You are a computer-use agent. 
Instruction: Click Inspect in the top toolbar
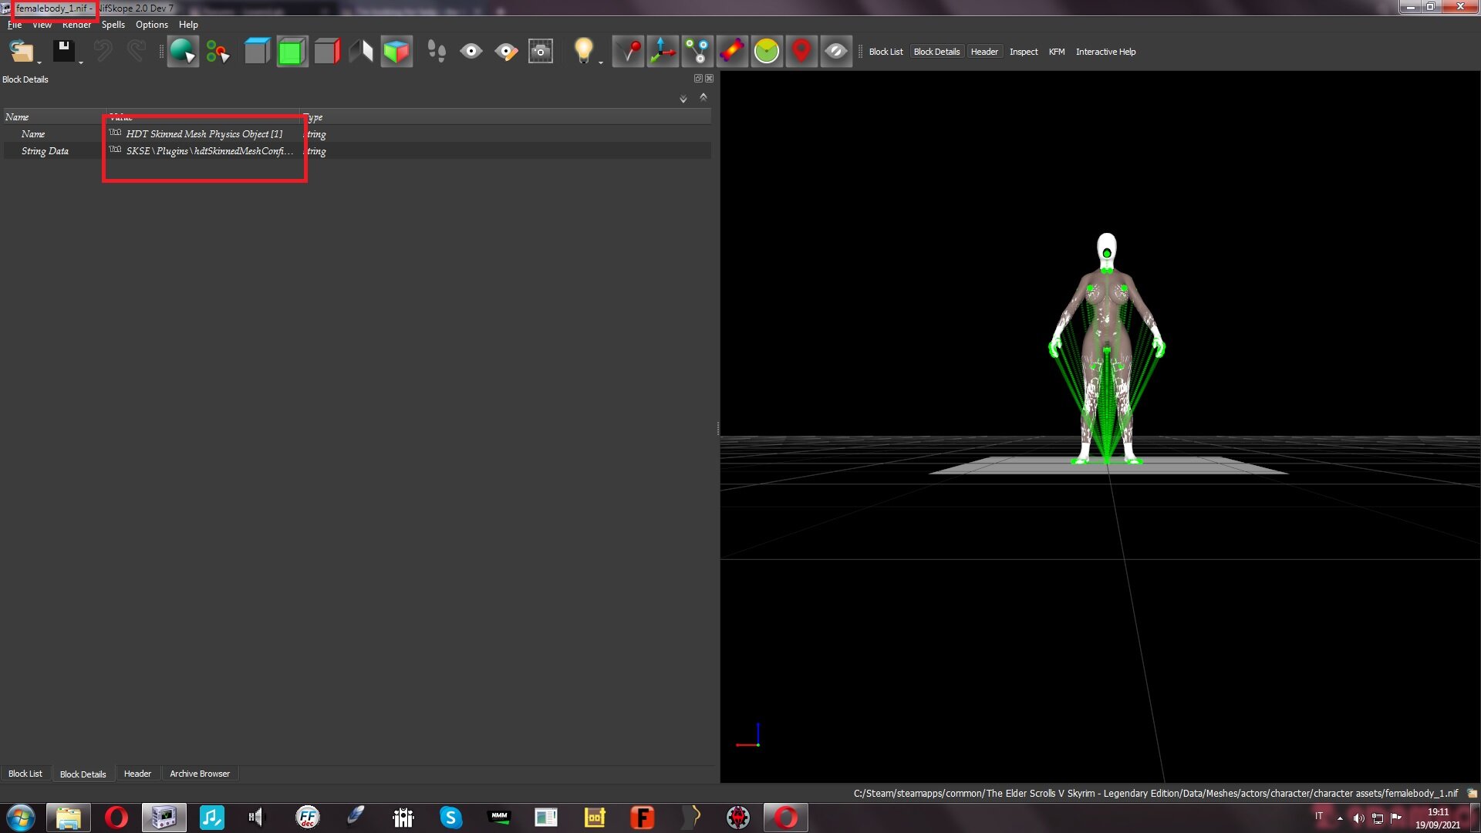1024,52
